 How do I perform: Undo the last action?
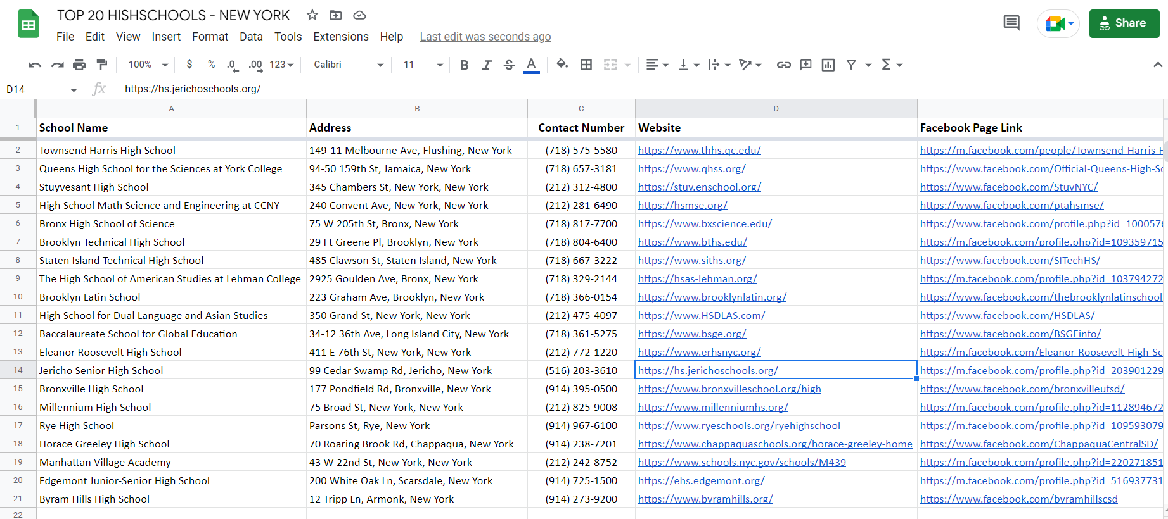pyautogui.click(x=35, y=65)
